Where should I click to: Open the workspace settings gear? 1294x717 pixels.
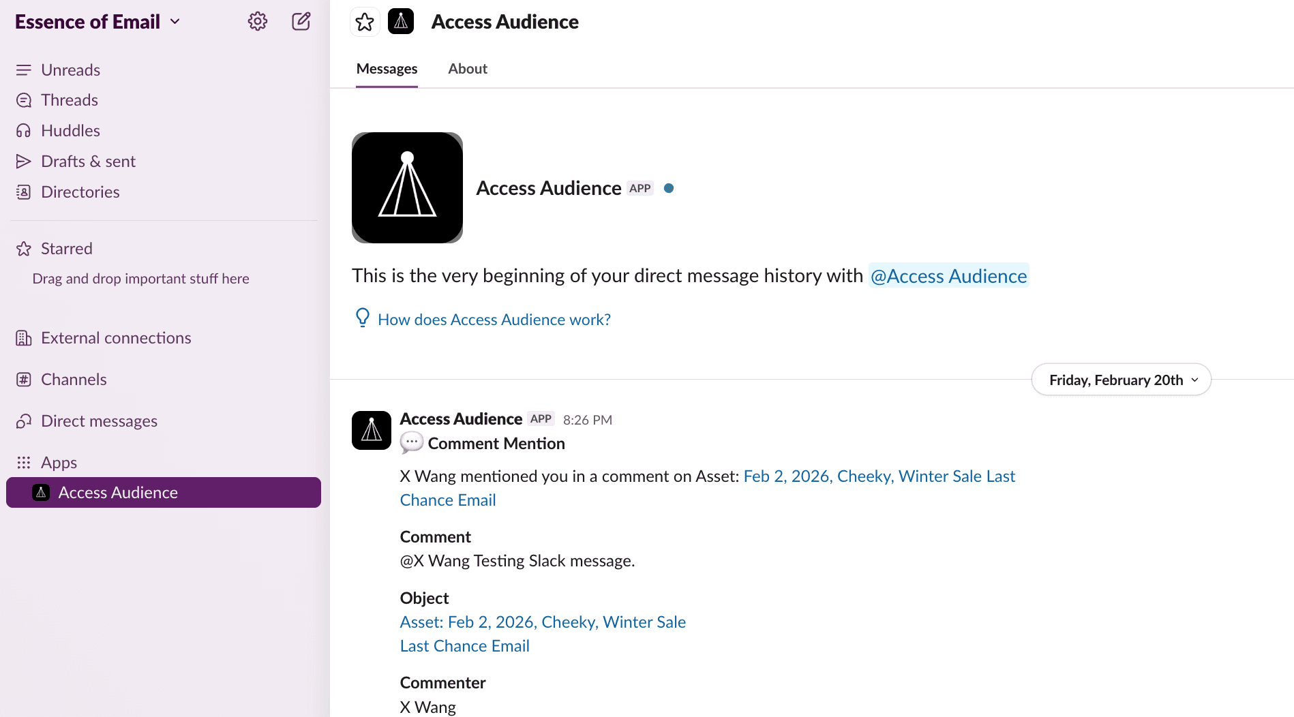(x=258, y=21)
